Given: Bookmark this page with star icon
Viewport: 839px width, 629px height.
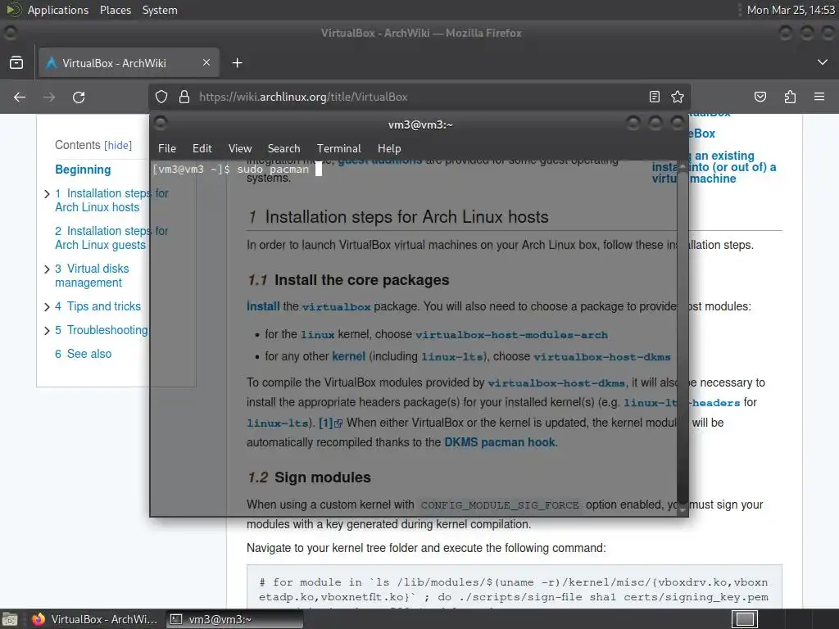Looking at the screenshot, I should pyautogui.click(x=678, y=97).
